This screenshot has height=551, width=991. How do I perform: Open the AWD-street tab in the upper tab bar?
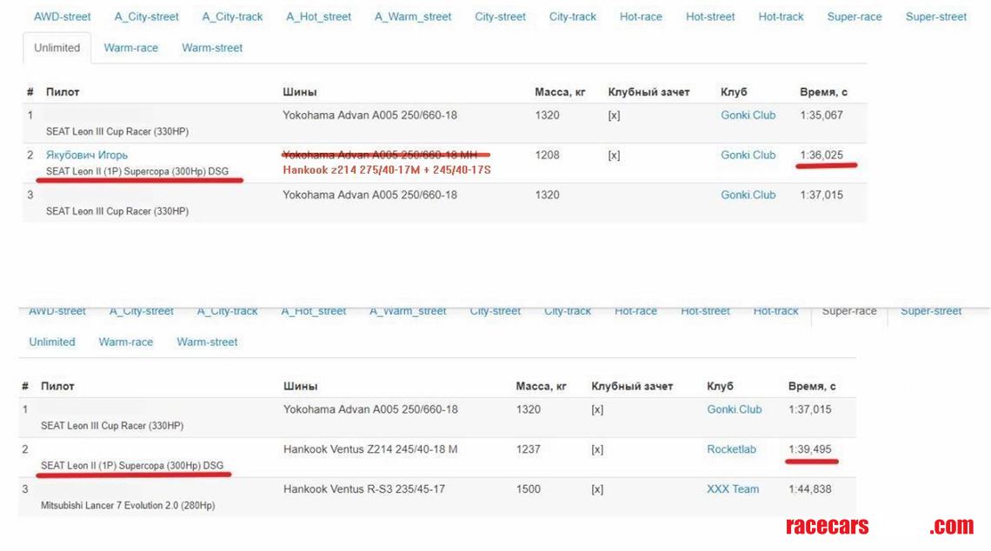click(63, 17)
